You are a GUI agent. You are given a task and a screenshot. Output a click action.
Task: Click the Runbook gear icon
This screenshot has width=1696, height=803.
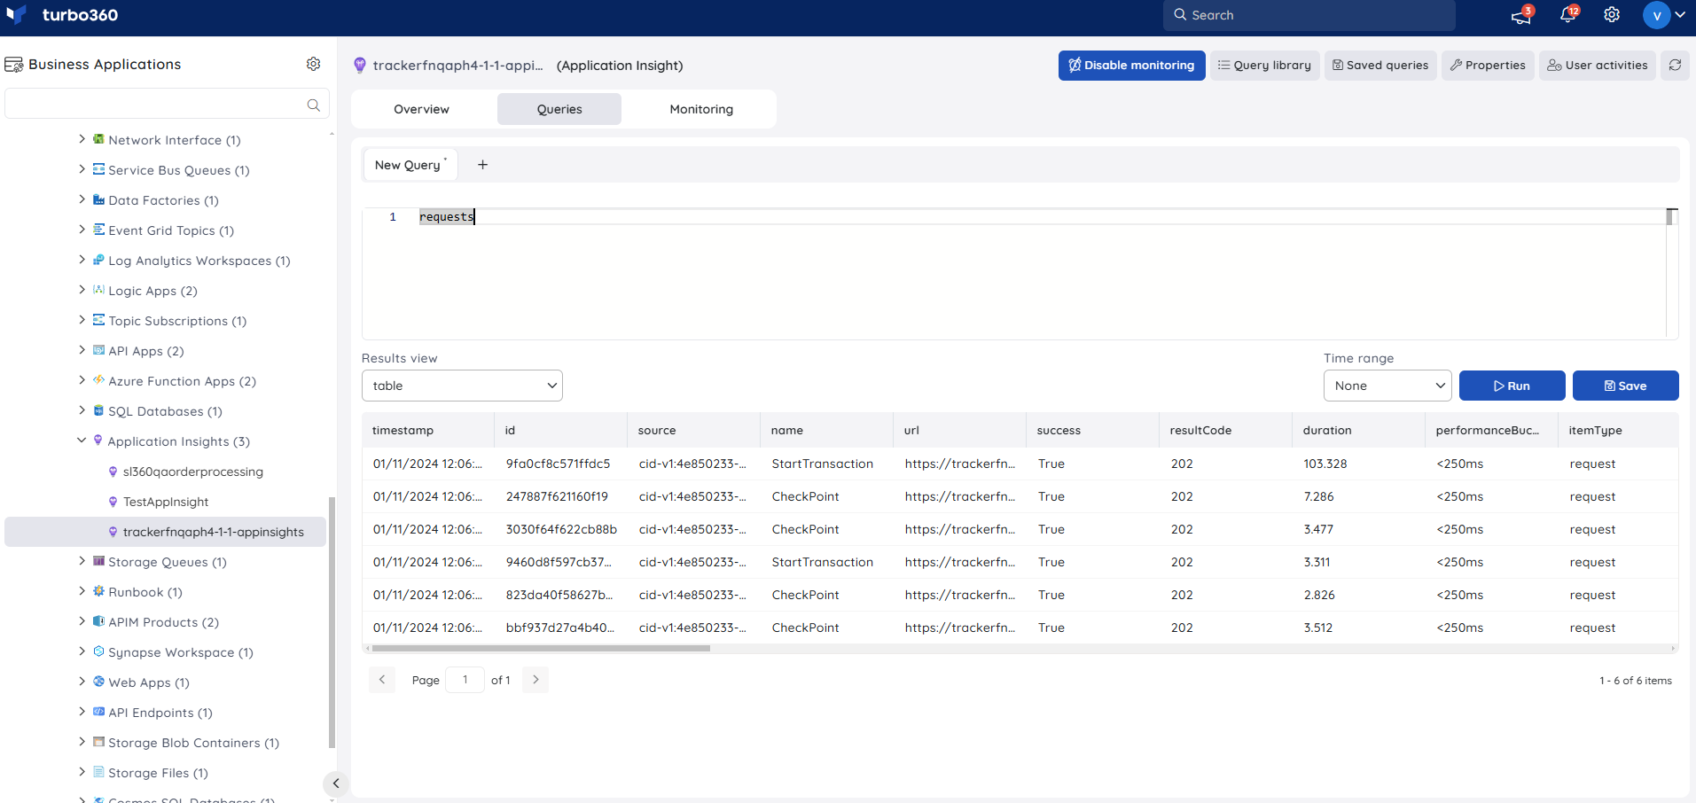click(x=98, y=591)
